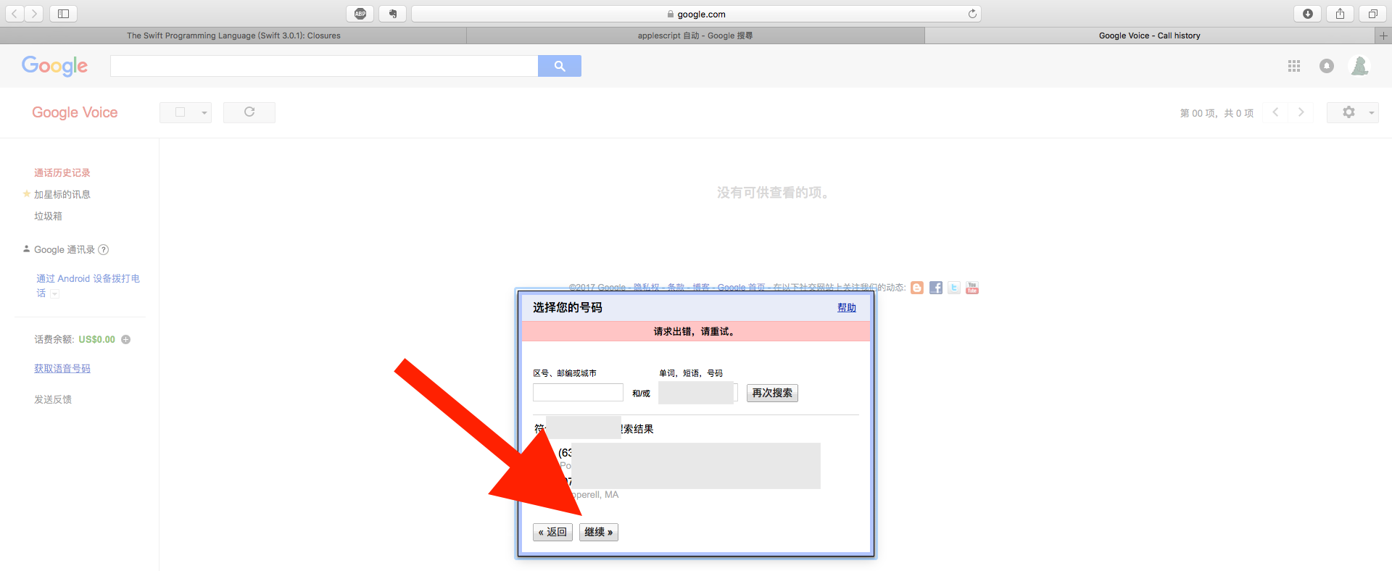Image resolution: width=1392 pixels, height=571 pixels.
Task: Add credit with plus icon beside US$0.00
Action: (x=126, y=339)
